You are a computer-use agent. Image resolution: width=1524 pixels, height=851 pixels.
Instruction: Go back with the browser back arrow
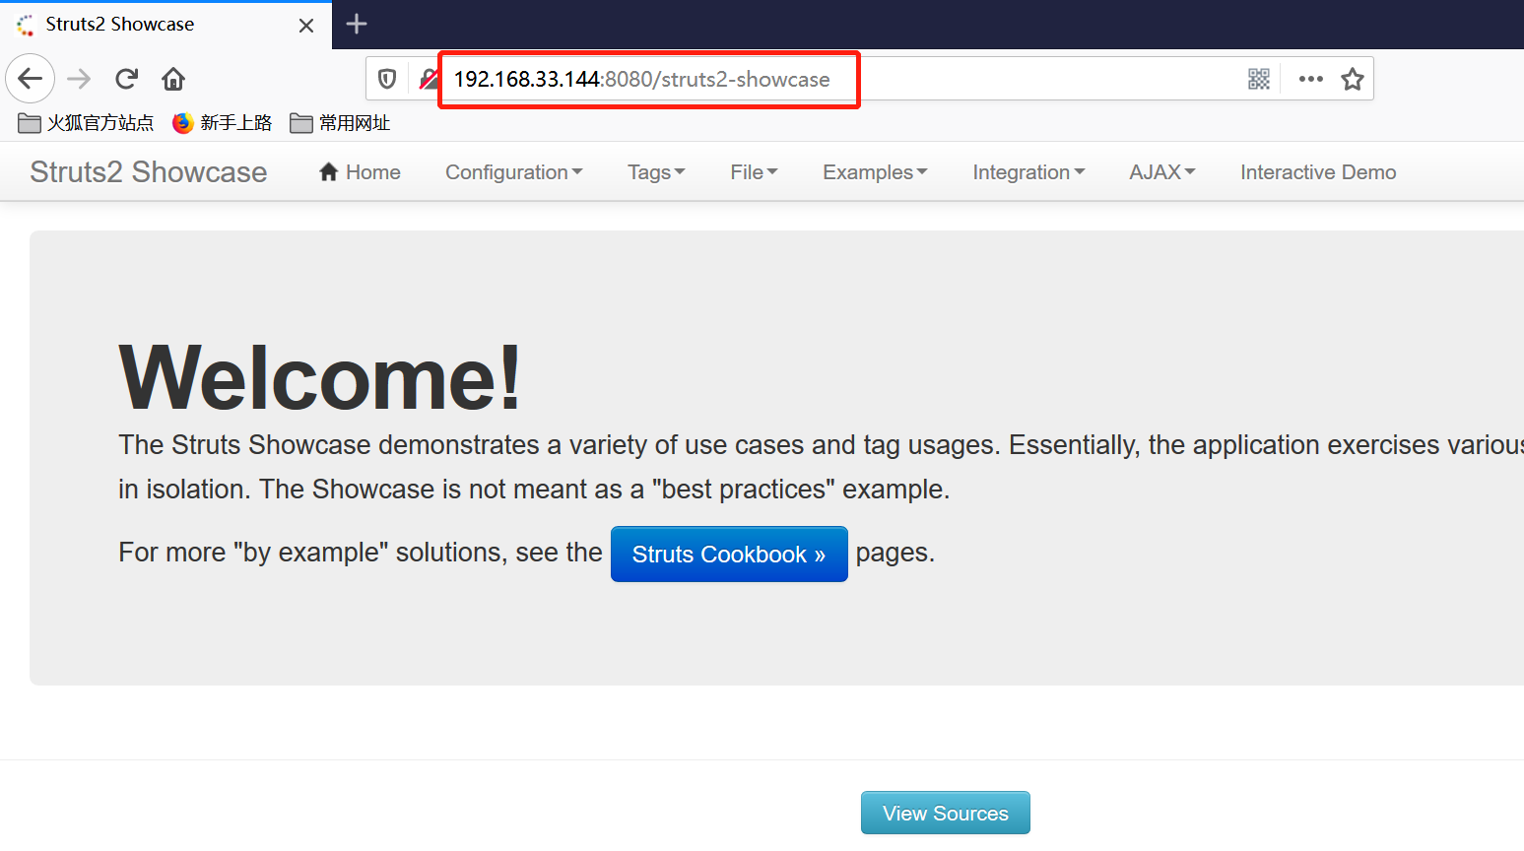(x=31, y=79)
